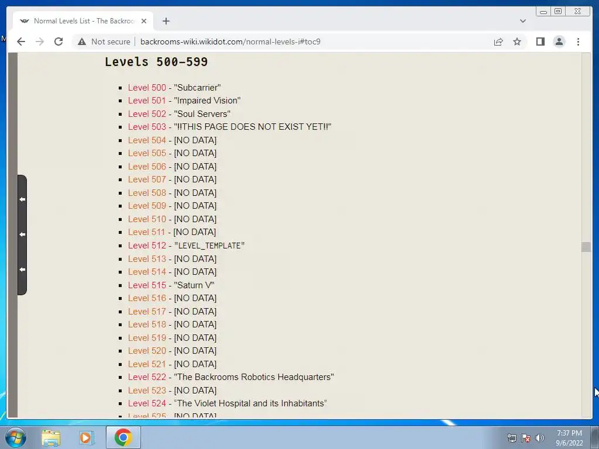Click the Not secure warning icon
The width and height of the screenshot is (599, 449).
click(x=82, y=42)
